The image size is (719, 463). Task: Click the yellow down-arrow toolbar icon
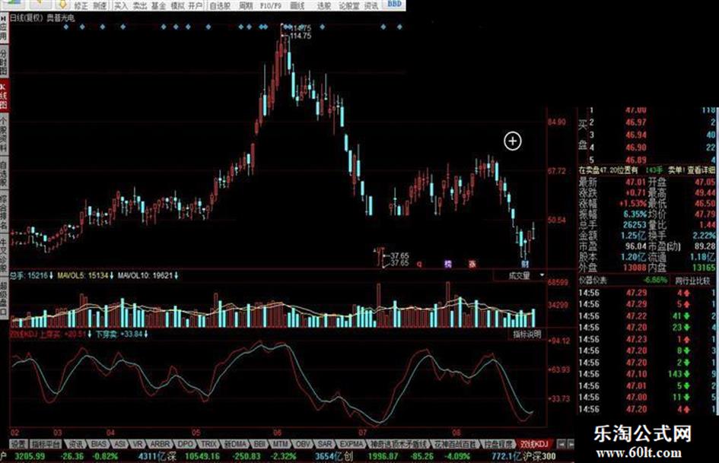pos(62,5)
